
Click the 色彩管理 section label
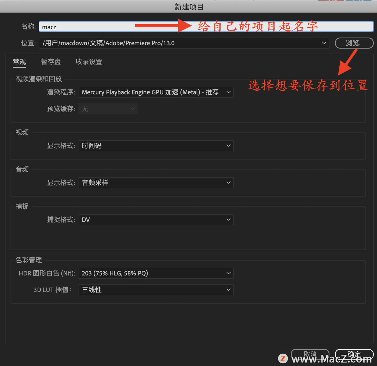coord(29,260)
